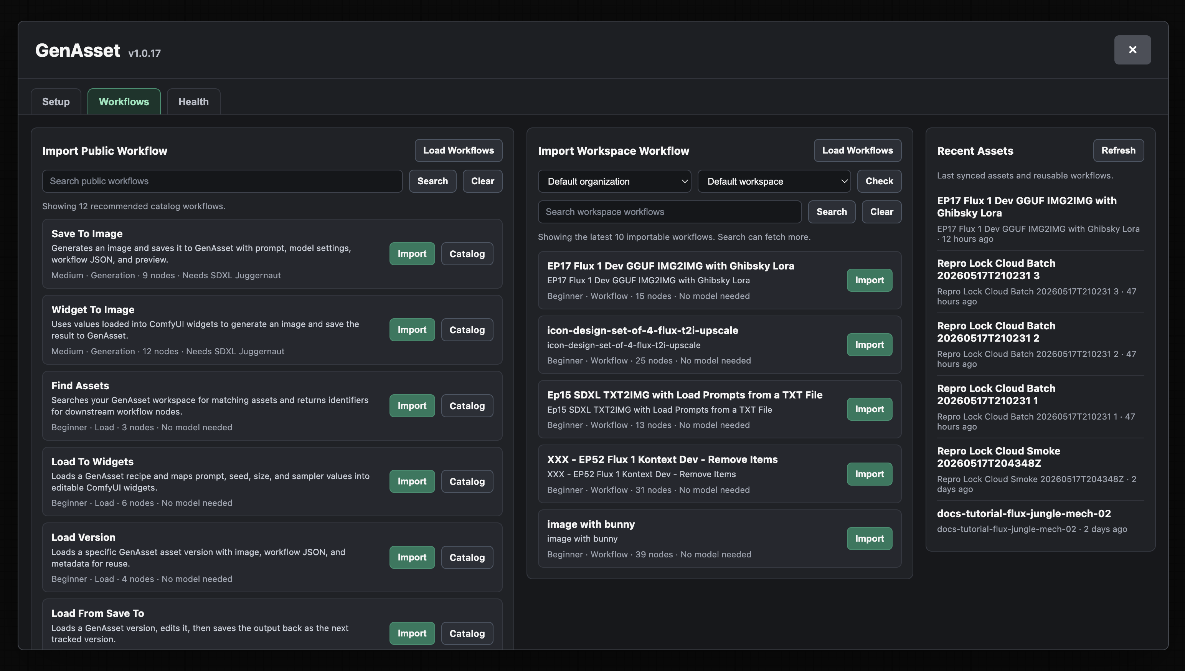Refresh the Recent Assets list

point(1118,150)
